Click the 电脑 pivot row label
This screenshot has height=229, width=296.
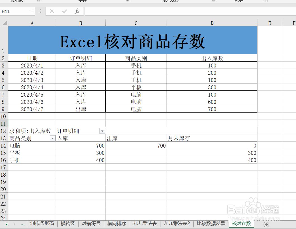click(32, 145)
